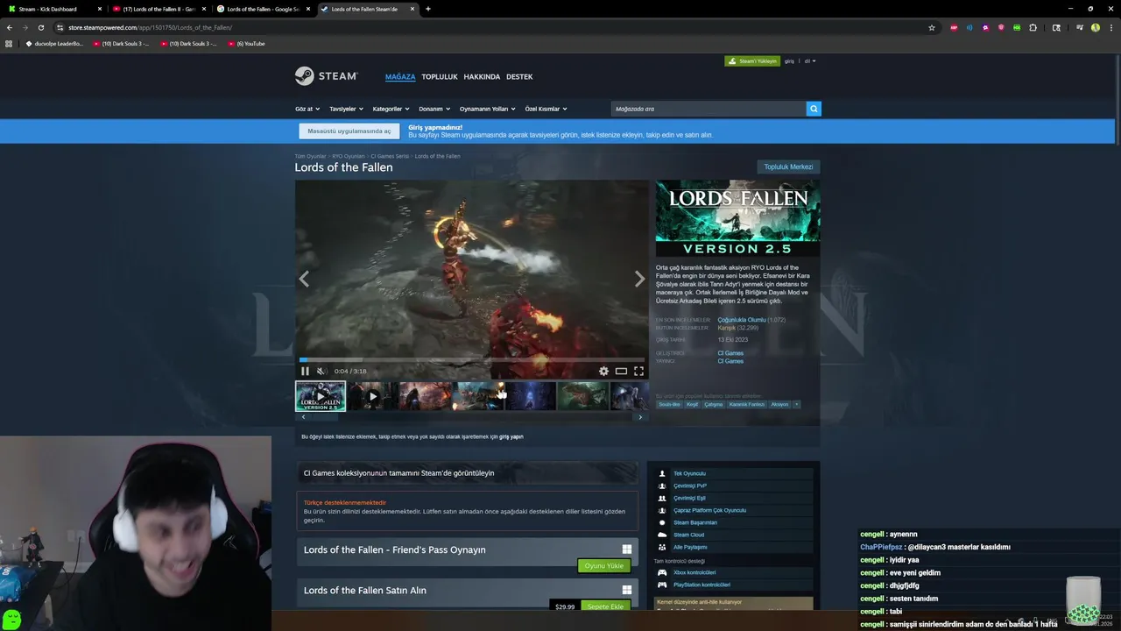Enter fullscreen on the trailer
Image resolution: width=1121 pixels, height=631 pixels.
click(x=638, y=372)
